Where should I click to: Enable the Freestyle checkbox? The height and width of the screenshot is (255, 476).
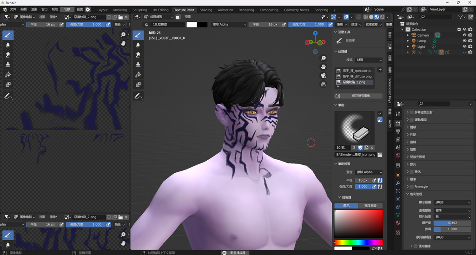412,187
